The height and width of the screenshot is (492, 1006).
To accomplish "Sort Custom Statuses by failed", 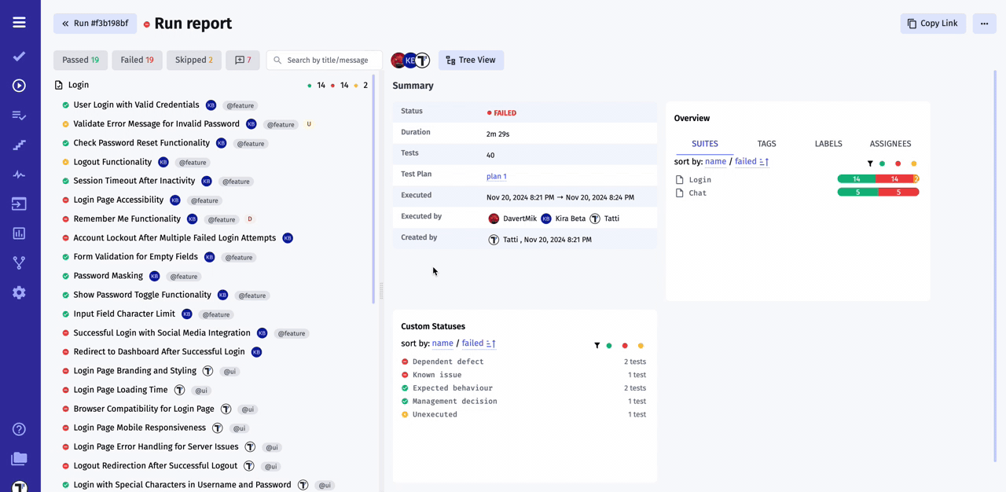I will pos(472,343).
